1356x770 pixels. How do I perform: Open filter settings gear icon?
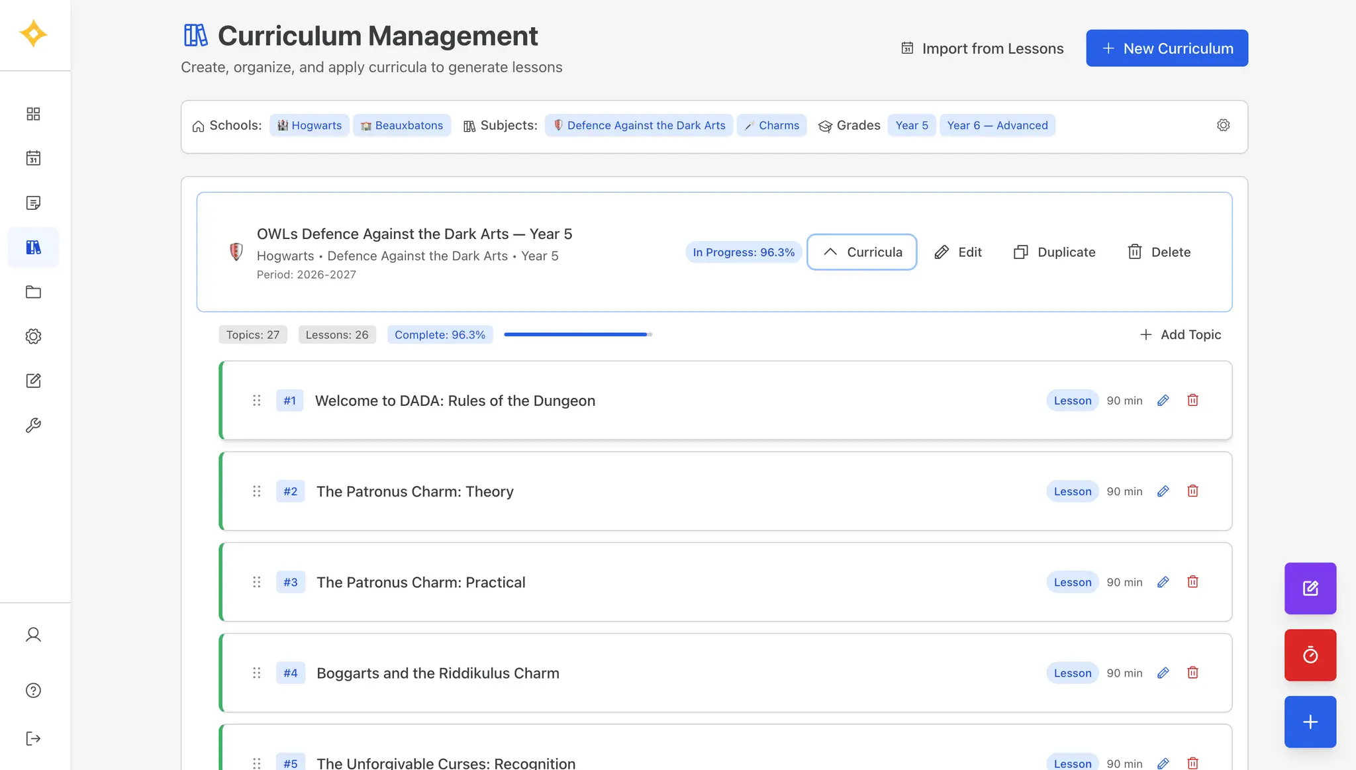tap(1223, 125)
